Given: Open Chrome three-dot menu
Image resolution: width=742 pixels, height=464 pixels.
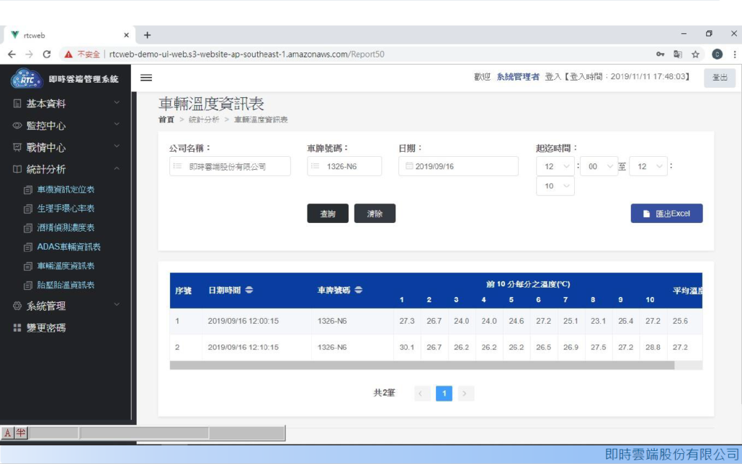Looking at the screenshot, I should coord(734,55).
